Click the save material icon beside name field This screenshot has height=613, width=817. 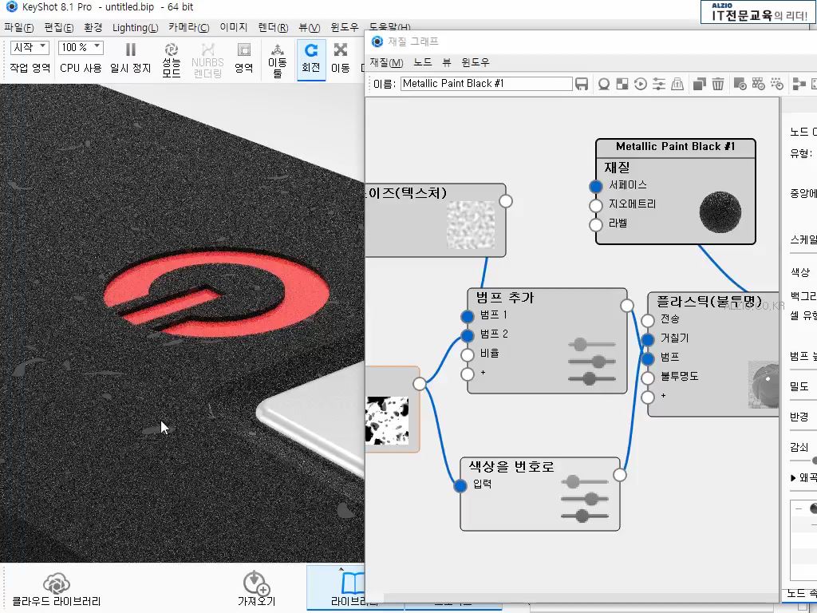pos(582,84)
